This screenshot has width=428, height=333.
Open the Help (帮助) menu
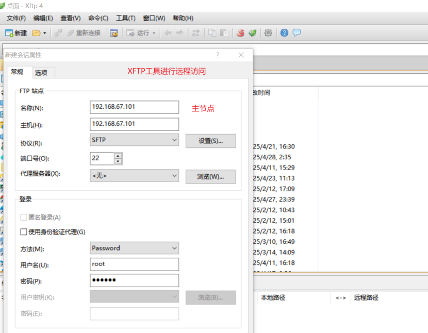click(183, 18)
